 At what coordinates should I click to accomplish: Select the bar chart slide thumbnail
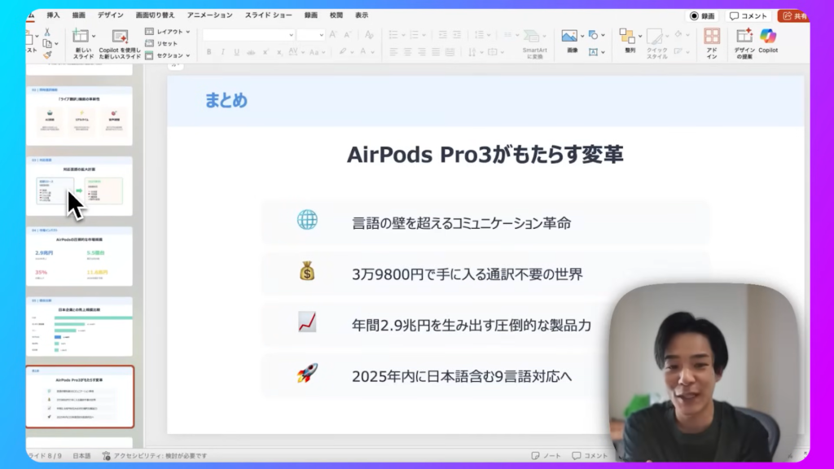coord(79,327)
